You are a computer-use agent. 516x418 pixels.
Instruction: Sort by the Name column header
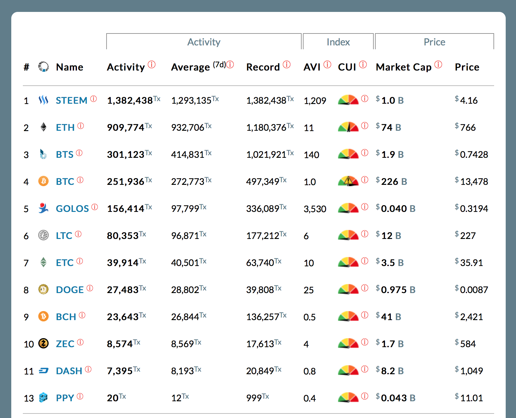70,67
